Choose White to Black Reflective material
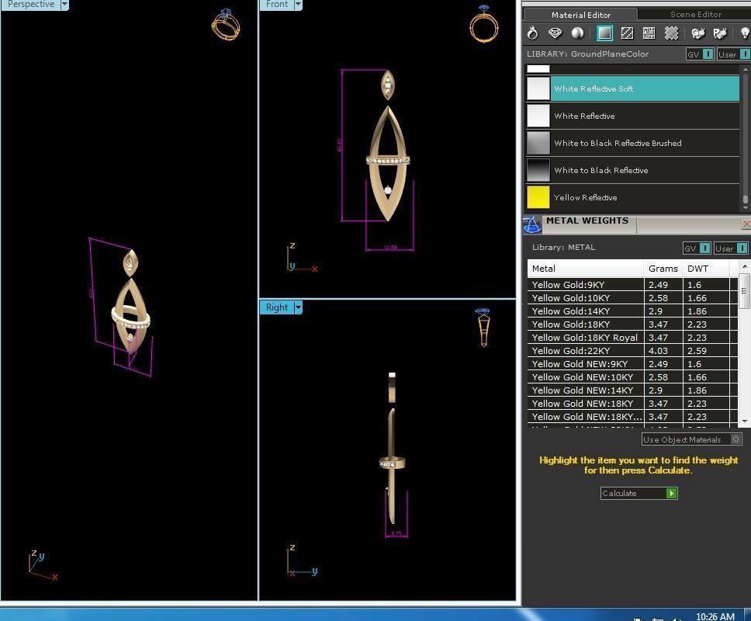 tap(633, 170)
